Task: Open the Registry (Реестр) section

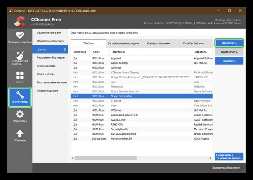Action: click(20, 77)
